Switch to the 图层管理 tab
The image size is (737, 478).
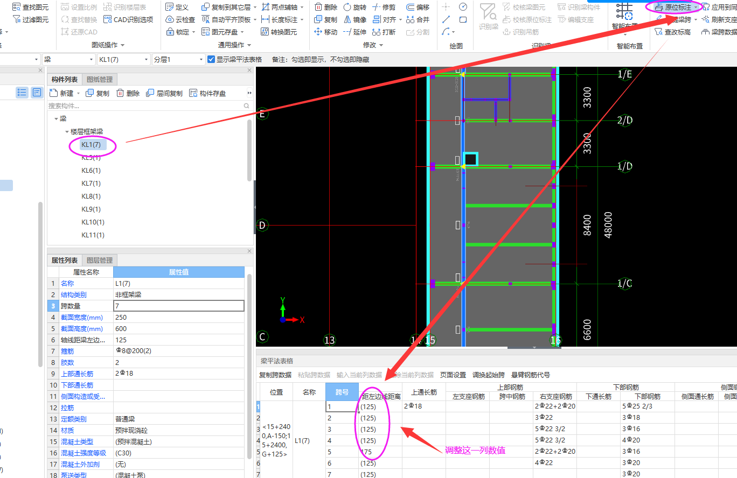[100, 260]
